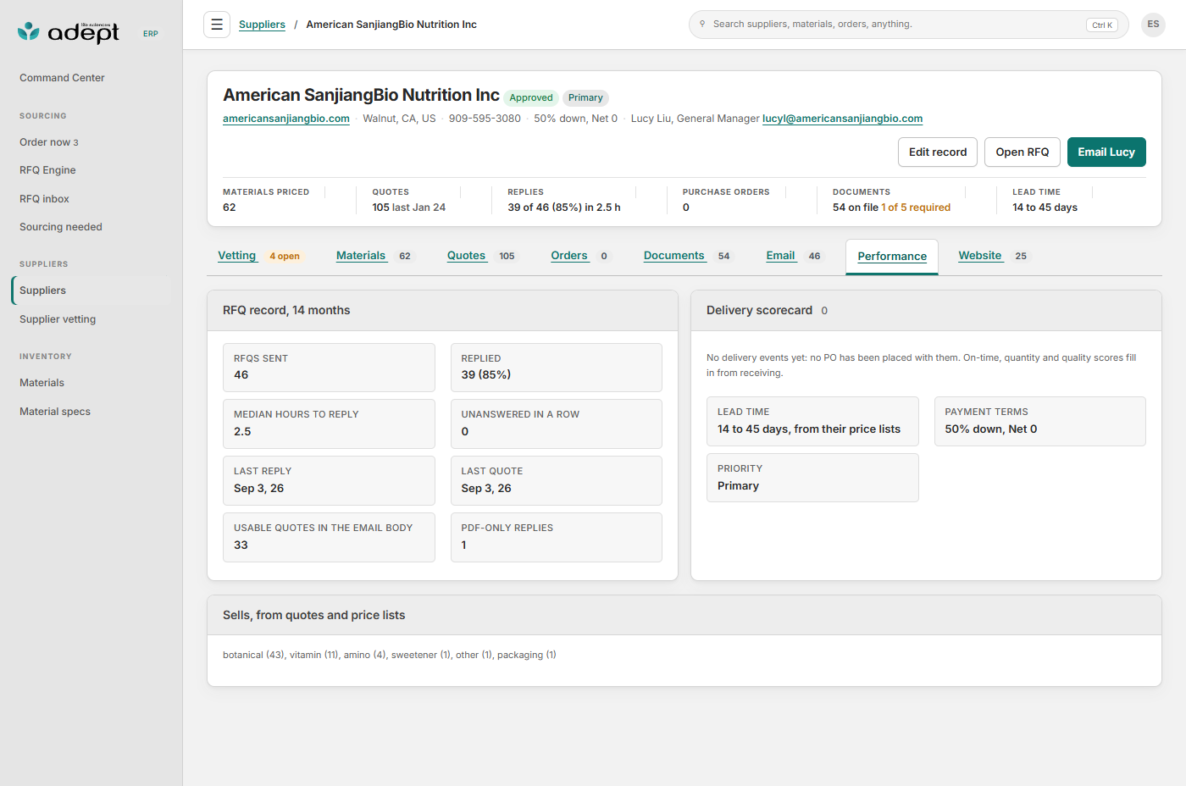Click the PAYMENT TERMS card

1040,421
